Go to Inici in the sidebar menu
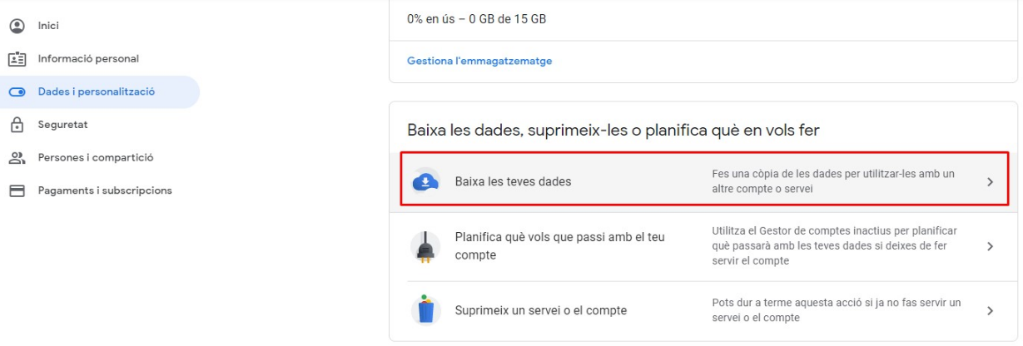The image size is (1023, 346). 48,26
